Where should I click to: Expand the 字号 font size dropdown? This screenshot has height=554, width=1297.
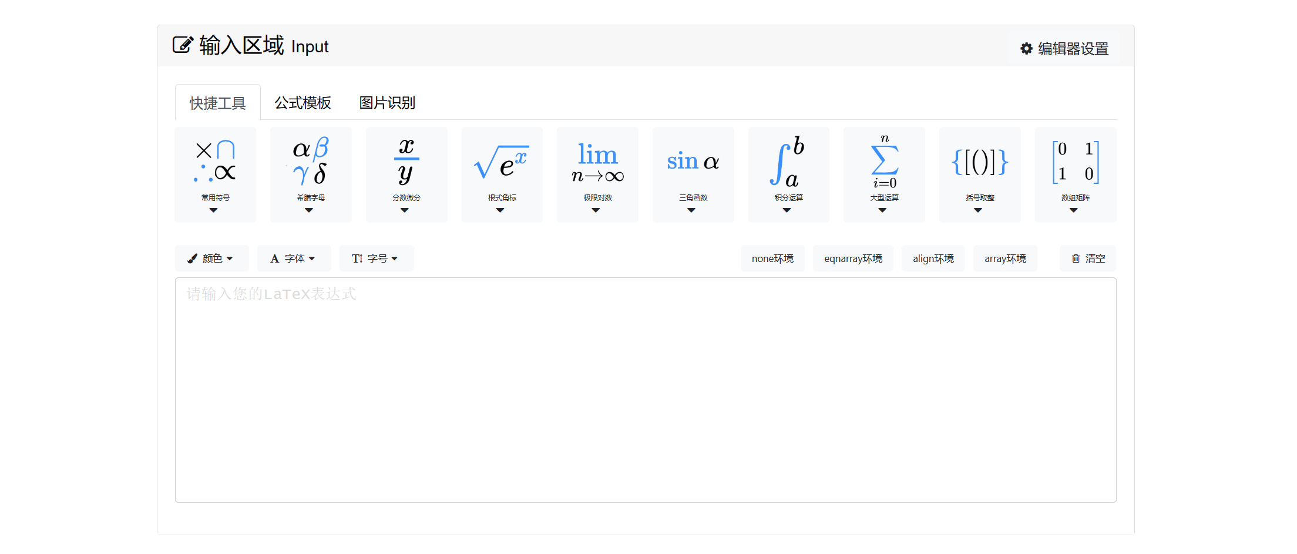coord(376,258)
